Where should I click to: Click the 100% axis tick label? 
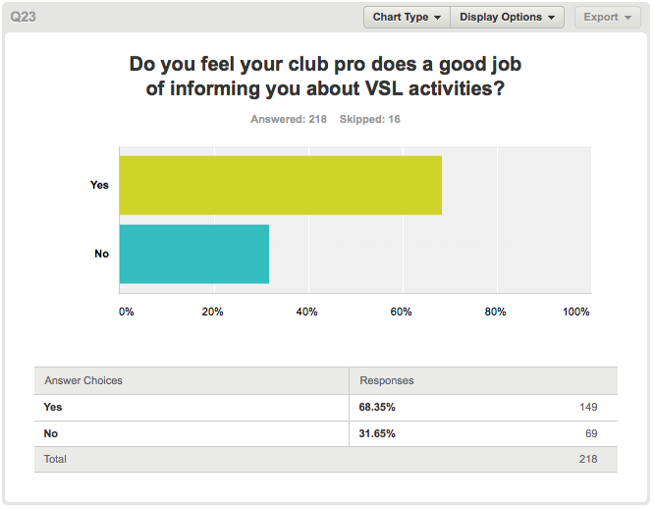coord(576,311)
